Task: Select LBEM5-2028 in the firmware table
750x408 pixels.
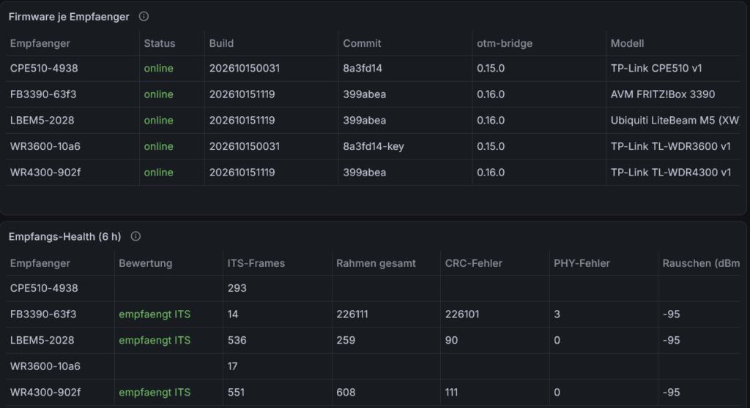Action: 42,121
